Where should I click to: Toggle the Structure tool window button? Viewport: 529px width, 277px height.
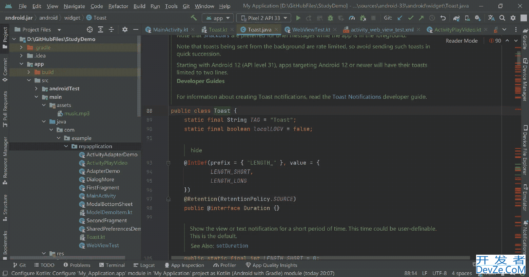click(x=5, y=207)
